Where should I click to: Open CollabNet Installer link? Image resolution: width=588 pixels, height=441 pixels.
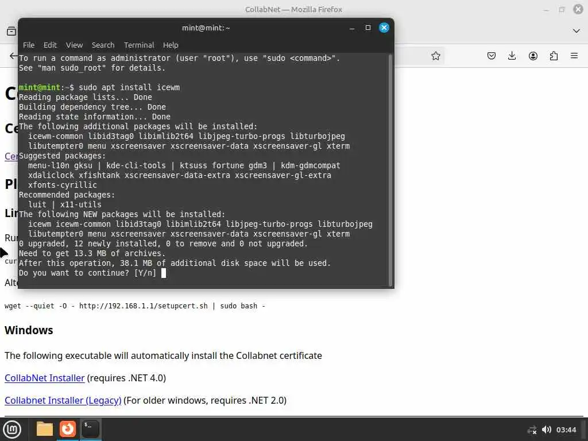tap(45, 378)
